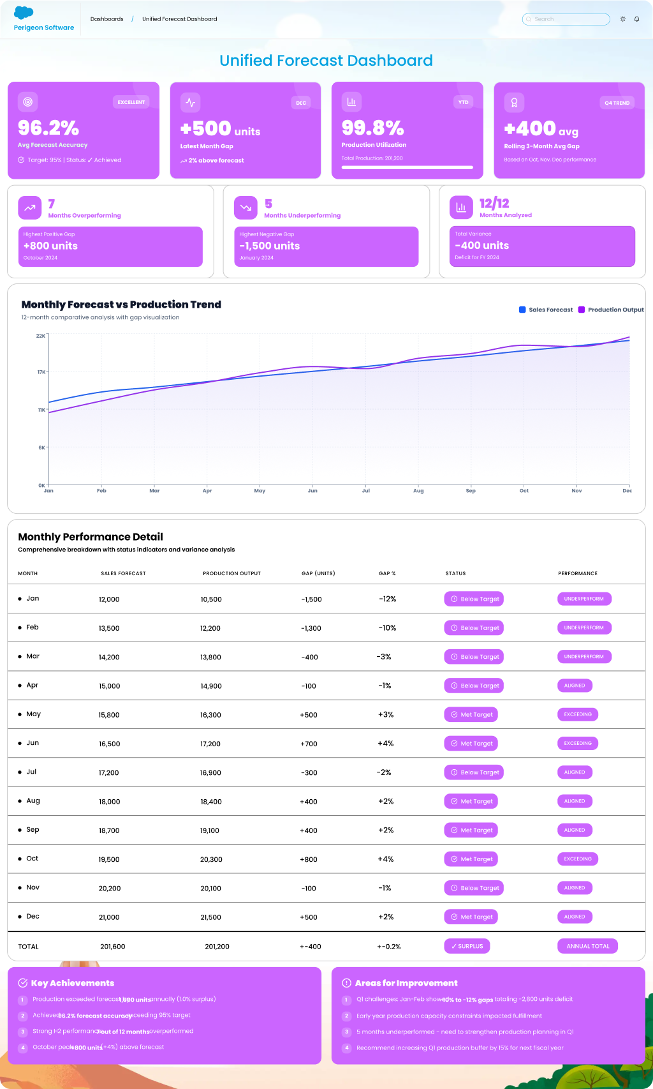The image size is (653, 1089).
Task: Sort by the Gap % column header
Action: 387,573
